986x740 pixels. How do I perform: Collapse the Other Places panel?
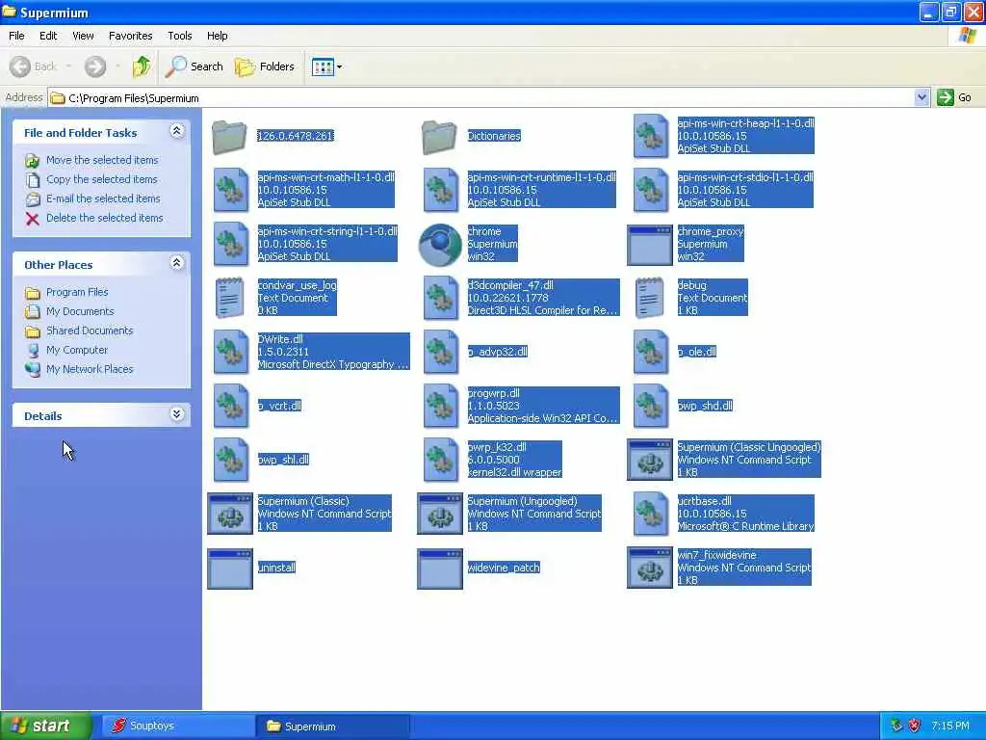[x=177, y=263]
